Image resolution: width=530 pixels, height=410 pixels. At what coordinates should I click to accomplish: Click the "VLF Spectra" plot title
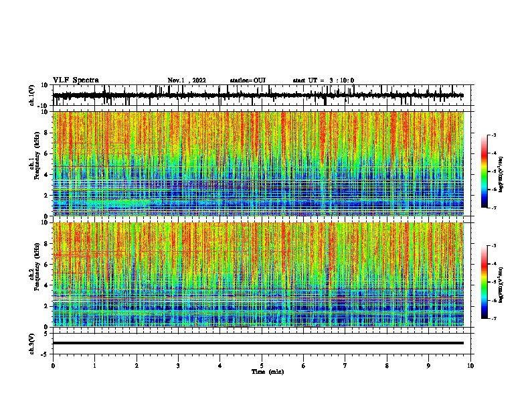point(76,80)
